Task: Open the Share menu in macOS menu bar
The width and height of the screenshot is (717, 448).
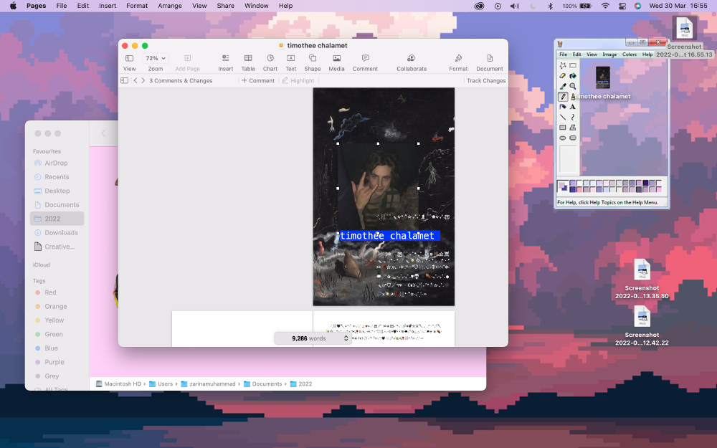Action: [225, 6]
